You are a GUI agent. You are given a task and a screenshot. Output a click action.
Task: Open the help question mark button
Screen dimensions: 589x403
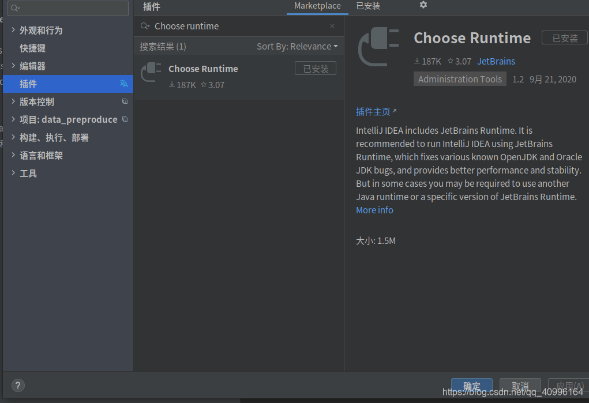[x=18, y=385]
